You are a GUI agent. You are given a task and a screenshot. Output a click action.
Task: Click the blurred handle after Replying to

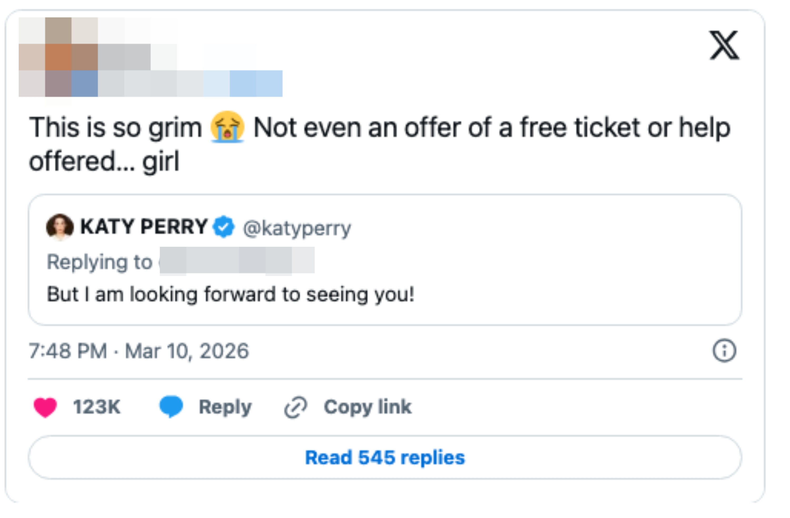(237, 261)
